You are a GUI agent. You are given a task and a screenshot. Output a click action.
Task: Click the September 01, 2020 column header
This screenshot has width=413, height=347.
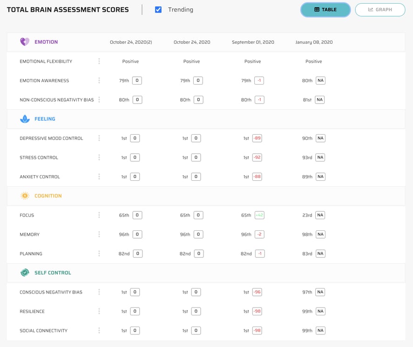point(252,42)
